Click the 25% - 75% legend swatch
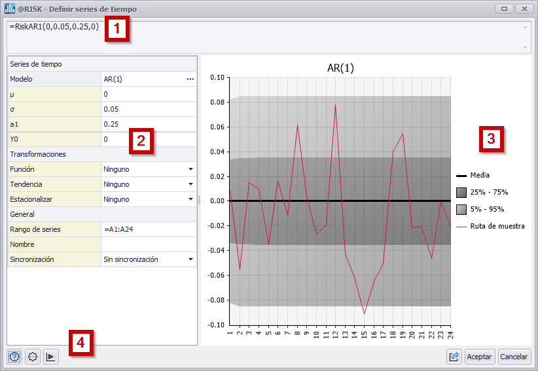538x371 pixels. coord(461,192)
